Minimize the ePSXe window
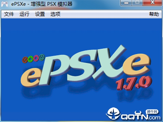163x122 pixels. click(126, 3)
